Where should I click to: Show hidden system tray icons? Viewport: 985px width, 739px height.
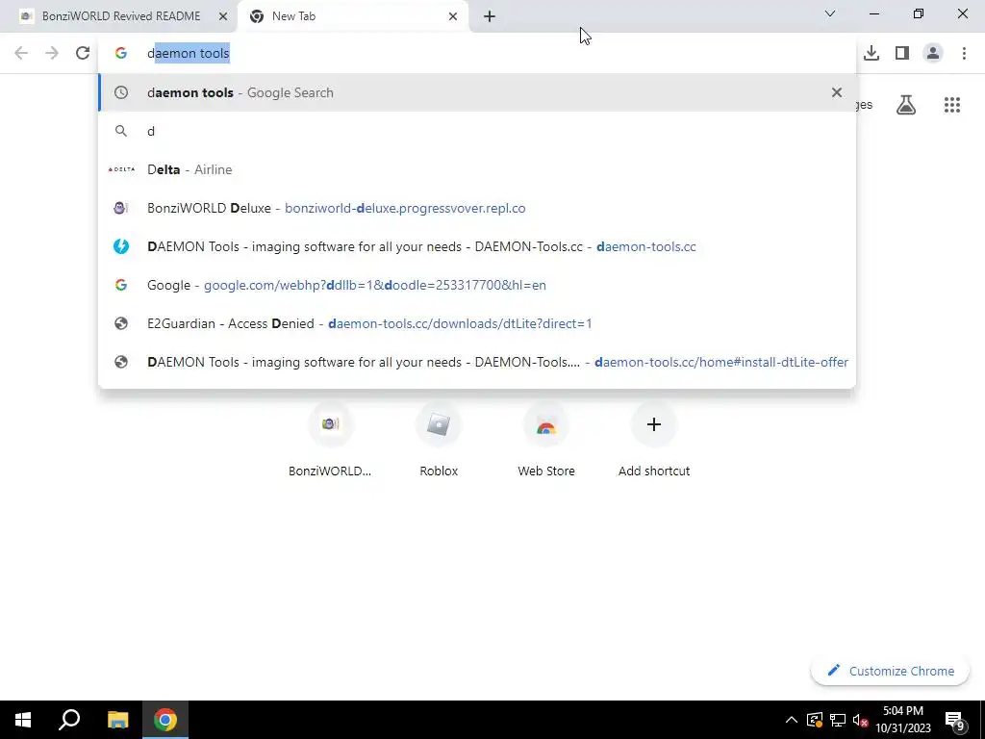791,720
